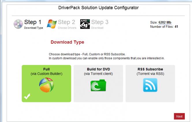This screenshot has height=122, width=192.
Task: Click the CD disc icon for Step 1
Action: [x=18, y=24]
